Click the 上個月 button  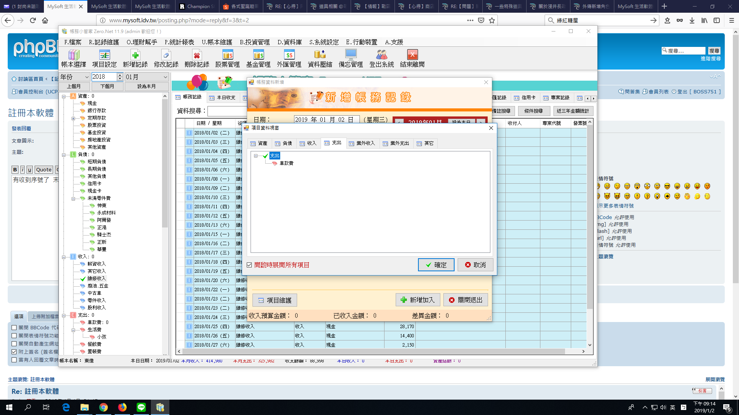74,86
